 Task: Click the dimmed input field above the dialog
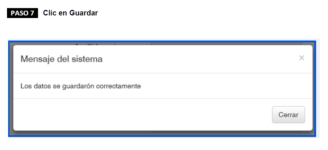coord(229,43)
